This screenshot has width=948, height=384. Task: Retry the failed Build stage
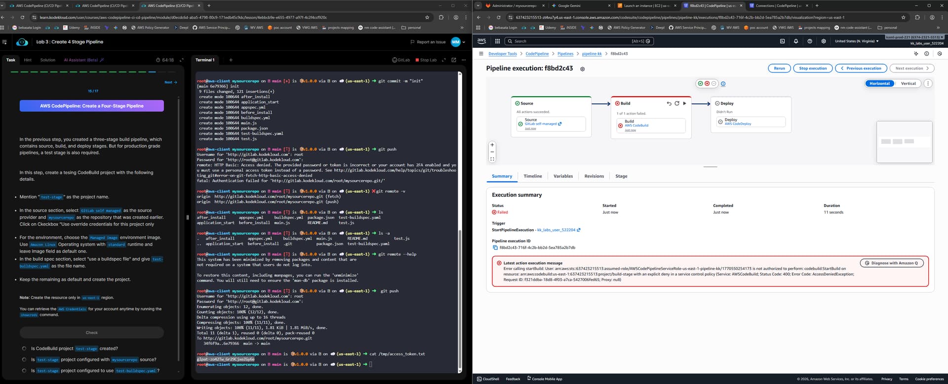pos(676,104)
